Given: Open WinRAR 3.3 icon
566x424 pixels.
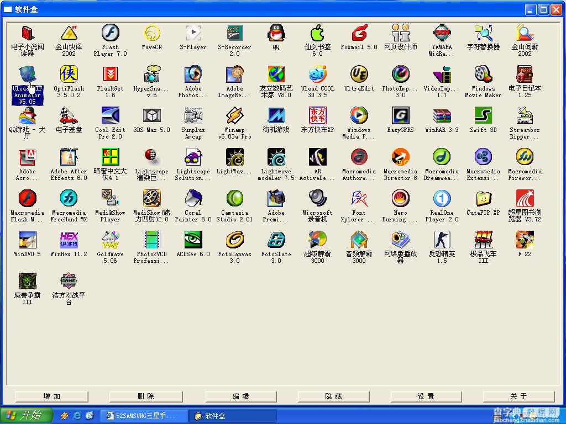Looking at the screenshot, I should point(442,116).
